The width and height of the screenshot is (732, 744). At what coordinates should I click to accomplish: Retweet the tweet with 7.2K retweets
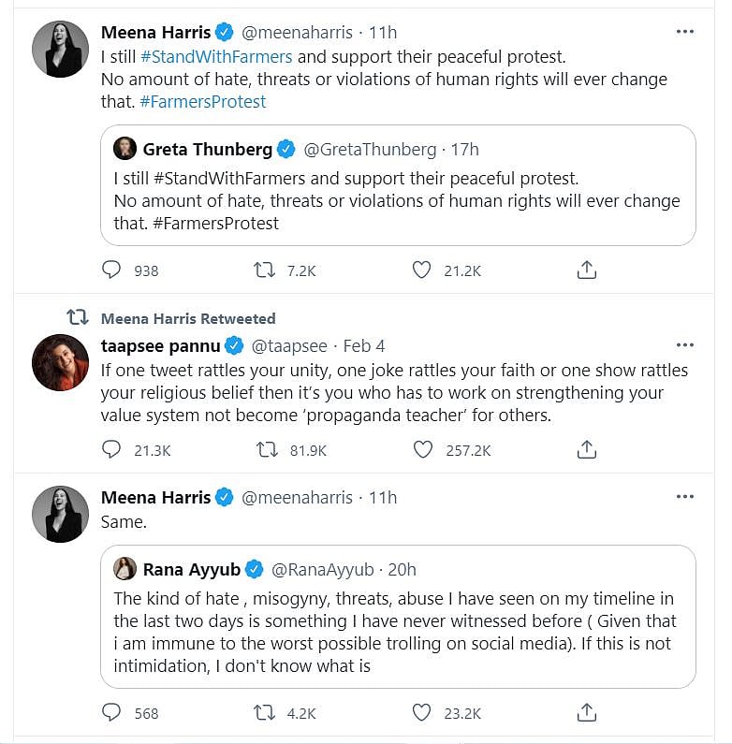point(266,270)
